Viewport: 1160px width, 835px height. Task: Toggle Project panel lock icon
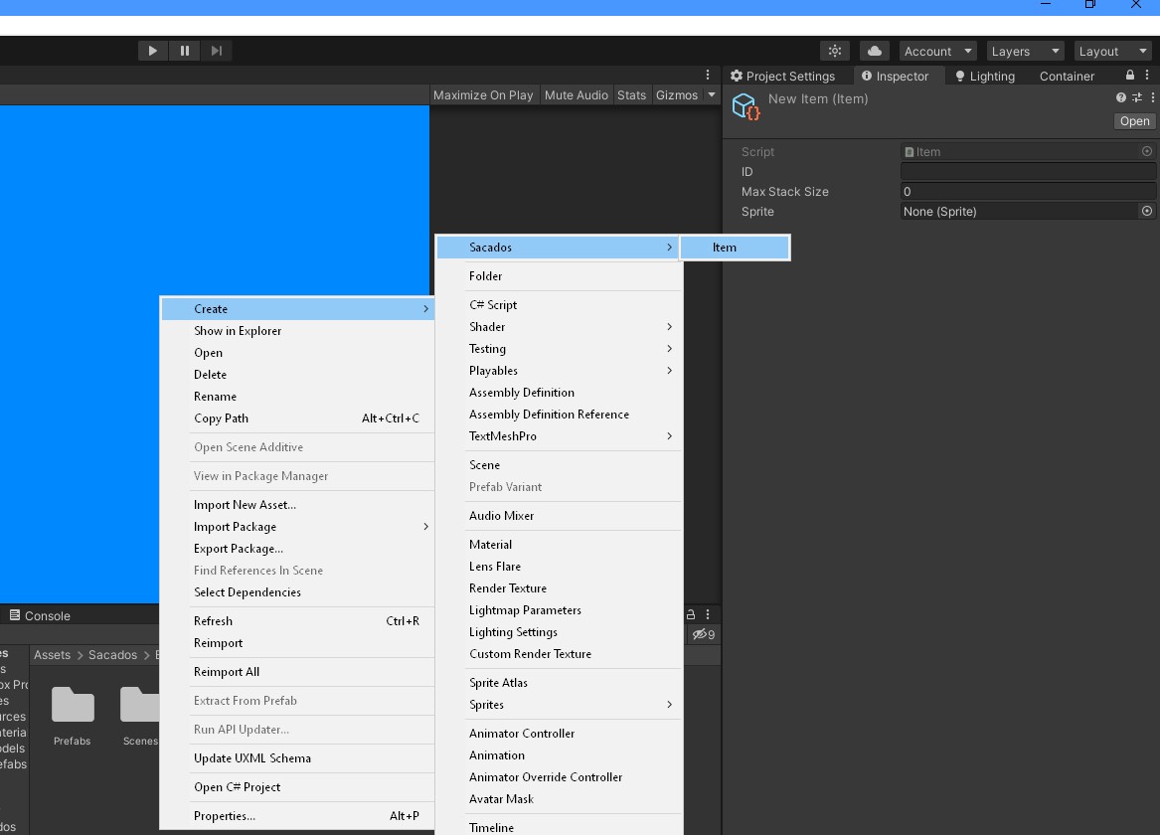pos(690,614)
